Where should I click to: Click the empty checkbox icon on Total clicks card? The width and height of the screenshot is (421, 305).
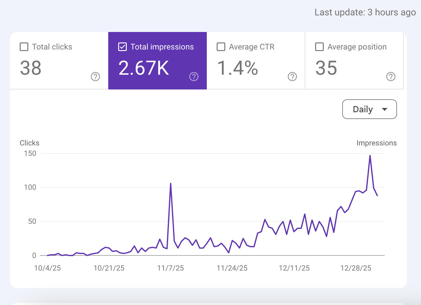tap(24, 47)
